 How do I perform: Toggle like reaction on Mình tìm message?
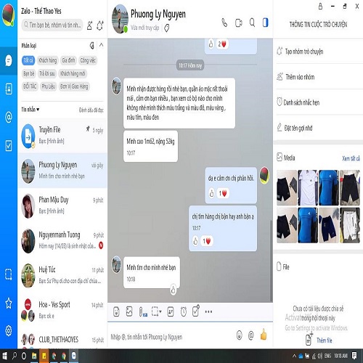click(x=174, y=290)
